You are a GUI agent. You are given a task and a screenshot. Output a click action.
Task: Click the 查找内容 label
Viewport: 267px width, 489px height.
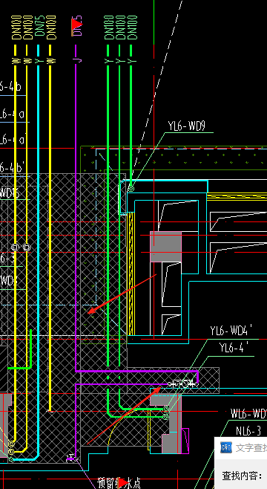(242, 476)
